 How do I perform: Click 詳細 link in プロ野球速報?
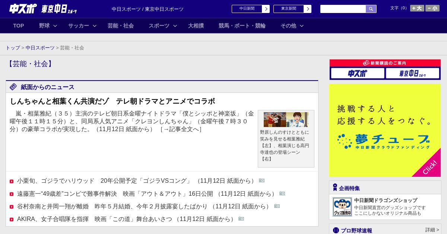coord(432,230)
